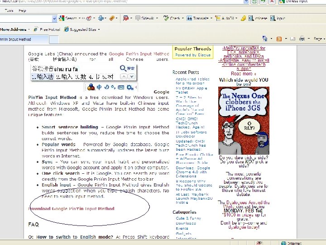Open the 'My DREAM Apple Tablet' post
This screenshot has height=245, width=326.
coord(191,90)
